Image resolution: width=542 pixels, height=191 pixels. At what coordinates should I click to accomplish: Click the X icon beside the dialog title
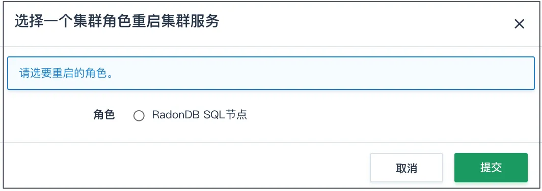coord(519,24)
